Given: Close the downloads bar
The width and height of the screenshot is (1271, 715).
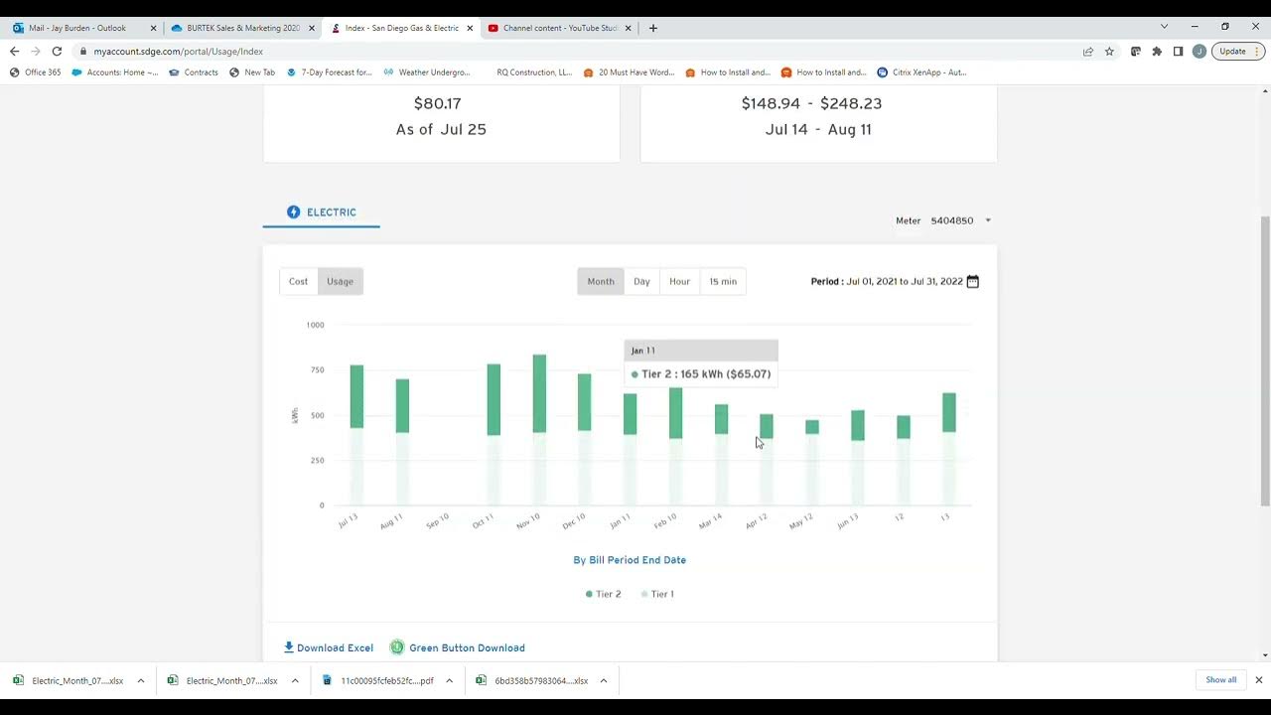Looking at the screenshot, I should 1258,680.
